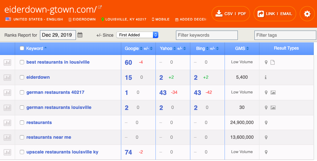
Task: Click into the Filter keywords field
Action: point(207,35)
